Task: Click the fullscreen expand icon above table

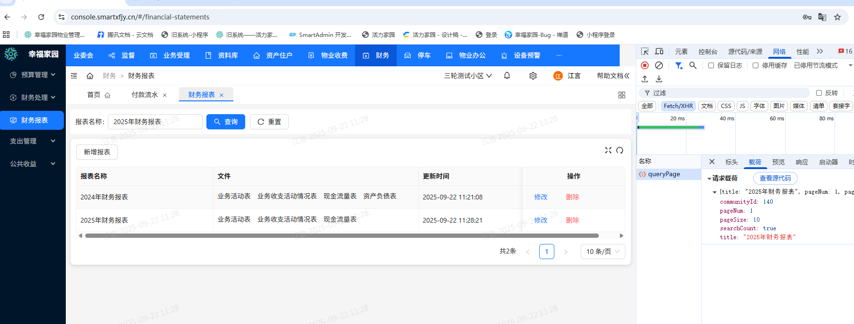Action: coord(608,150)
